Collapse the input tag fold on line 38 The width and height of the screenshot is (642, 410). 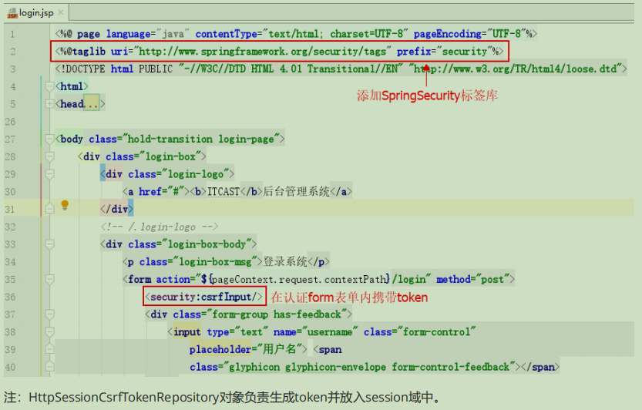coord(49,331)
